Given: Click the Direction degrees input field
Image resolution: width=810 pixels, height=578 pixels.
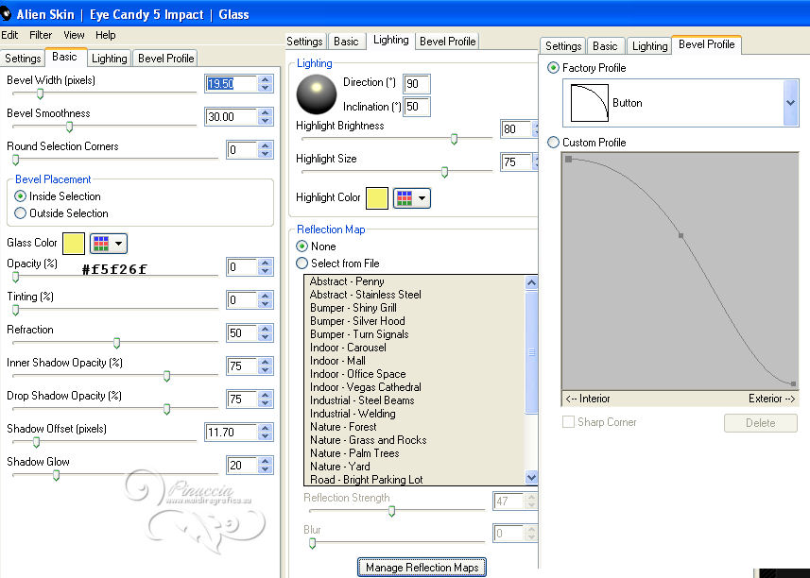Looking at the screenshot, I should pos(417,84).
